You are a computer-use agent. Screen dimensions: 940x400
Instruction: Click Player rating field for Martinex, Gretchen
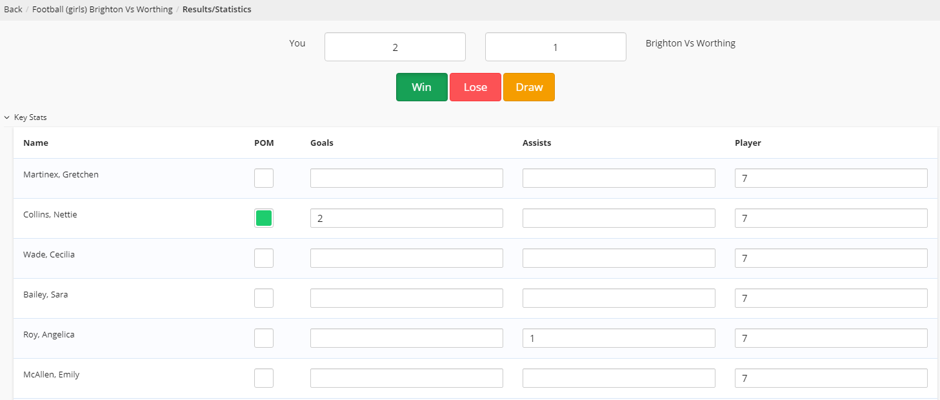(x=831, y=178)
